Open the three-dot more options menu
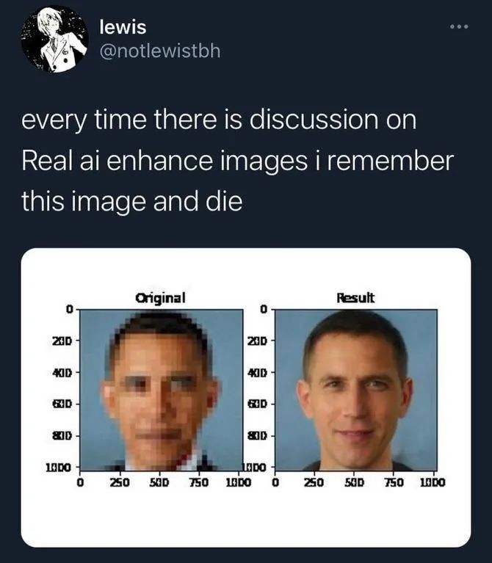The width and height of the screenshot is (492, 563). 459,26
